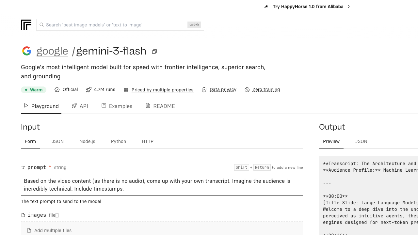Switch to the Playground tab
This screenshot has height=235, width=418.
tap(41, 106)
